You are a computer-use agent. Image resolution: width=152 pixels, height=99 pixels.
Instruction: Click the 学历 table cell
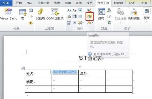pos(38,82)
